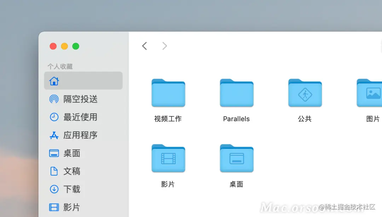Viewport: 382px width, 217px height.
Task: Select the 桌面 desktop folder in the main pane
Action: click(x=237, y=158)
